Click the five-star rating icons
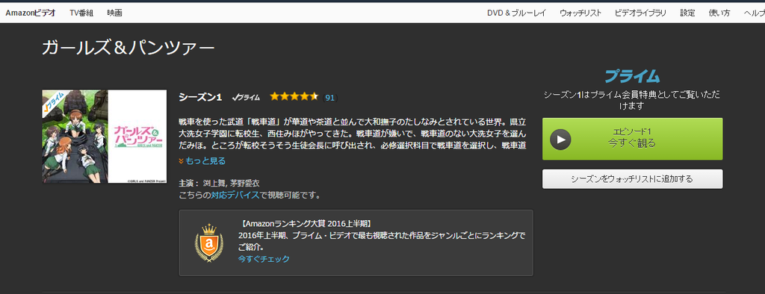The height and width of the screenshot is (294, 765). [294, 96]
